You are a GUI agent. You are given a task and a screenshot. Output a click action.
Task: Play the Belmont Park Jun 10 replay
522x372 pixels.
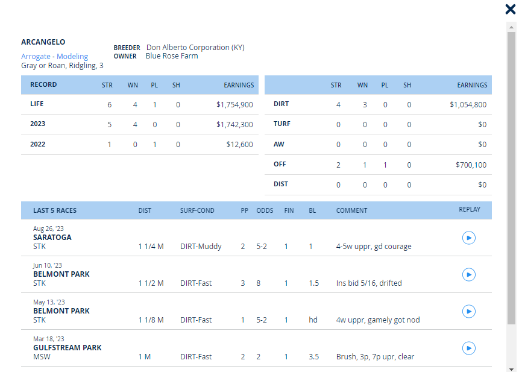point(469,275)
